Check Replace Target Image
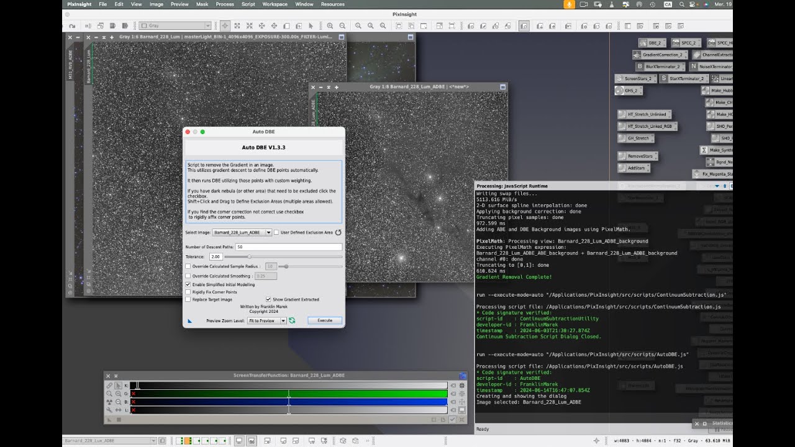 pos(188,299)
